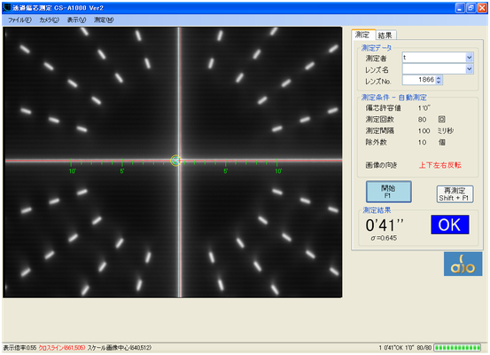Open the 測定 menu
This screenshot has height=355, width=490.
104,20
